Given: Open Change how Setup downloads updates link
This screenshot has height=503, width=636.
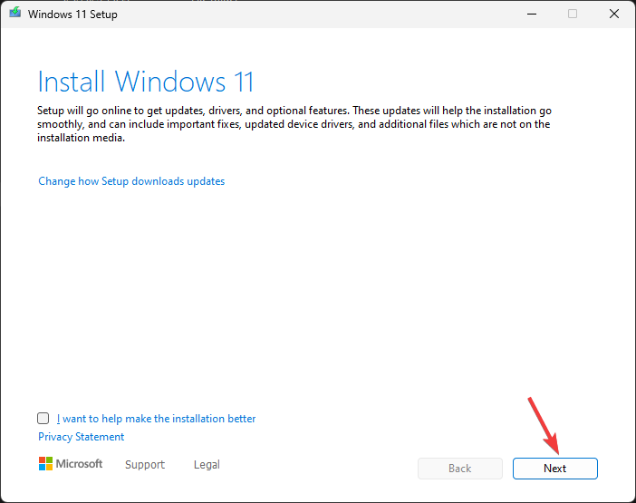Looking at the screenshot, I should point(131,181).
